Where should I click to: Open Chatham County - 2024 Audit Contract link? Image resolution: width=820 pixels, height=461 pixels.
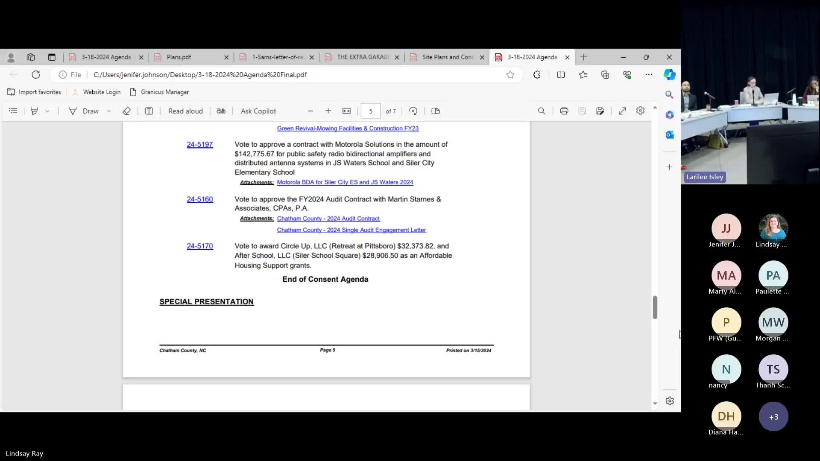coord(328,219)
